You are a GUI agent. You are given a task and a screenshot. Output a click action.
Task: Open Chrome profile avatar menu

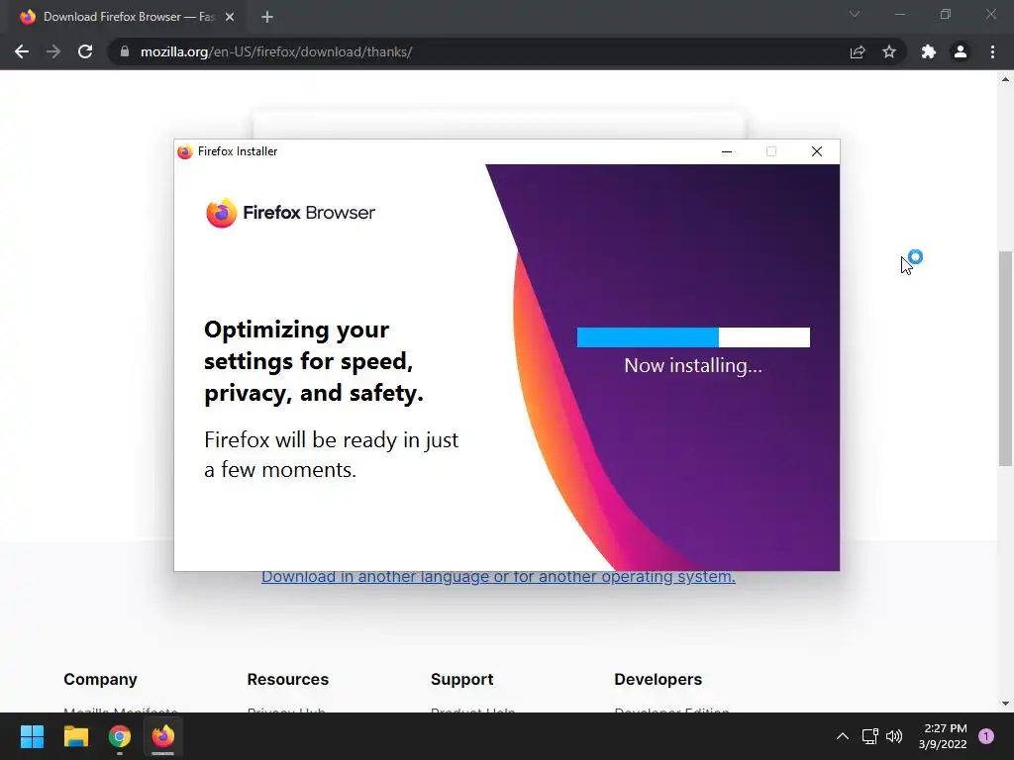961,51
